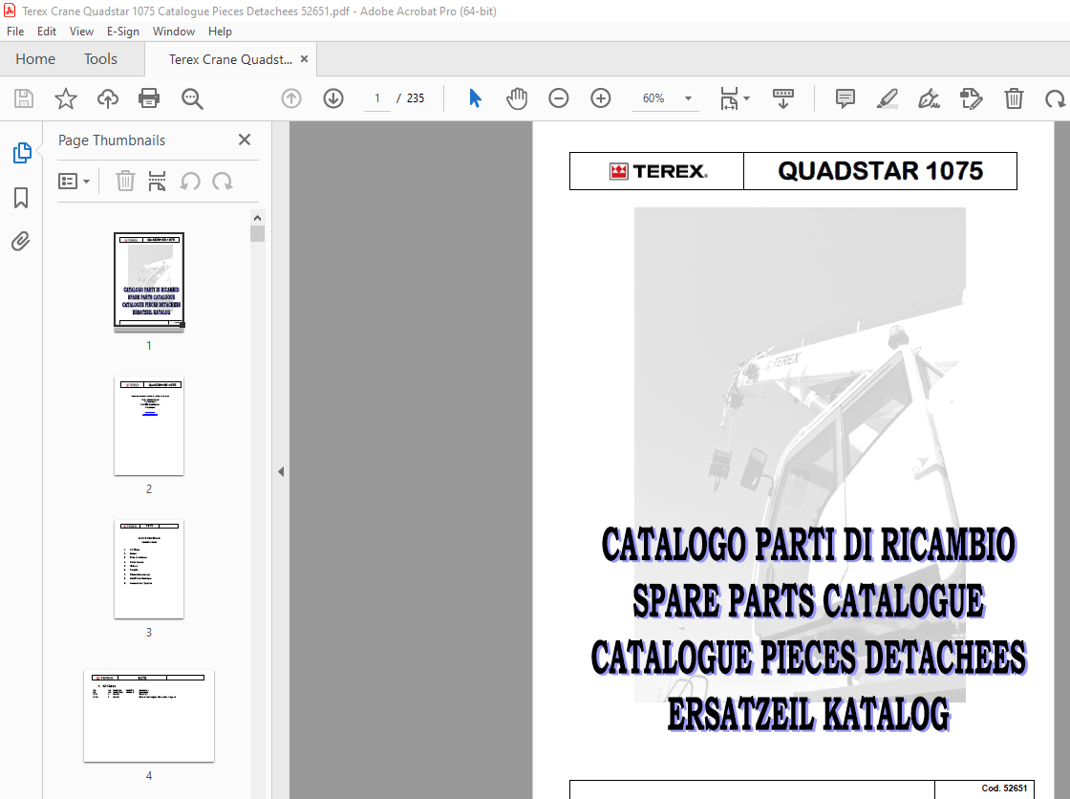
Task: Open the find text magnifier
Action: click(192, 98)
